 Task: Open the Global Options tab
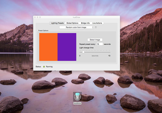coord(72,23)
